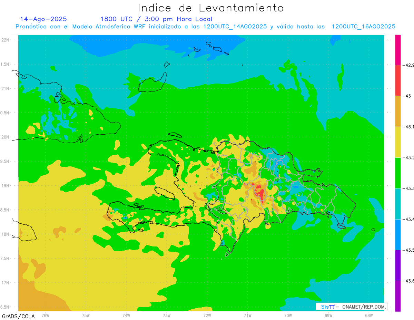The image size is (414, 320).
Task: Click the "17N" latitude label
Action: [6, 283]
